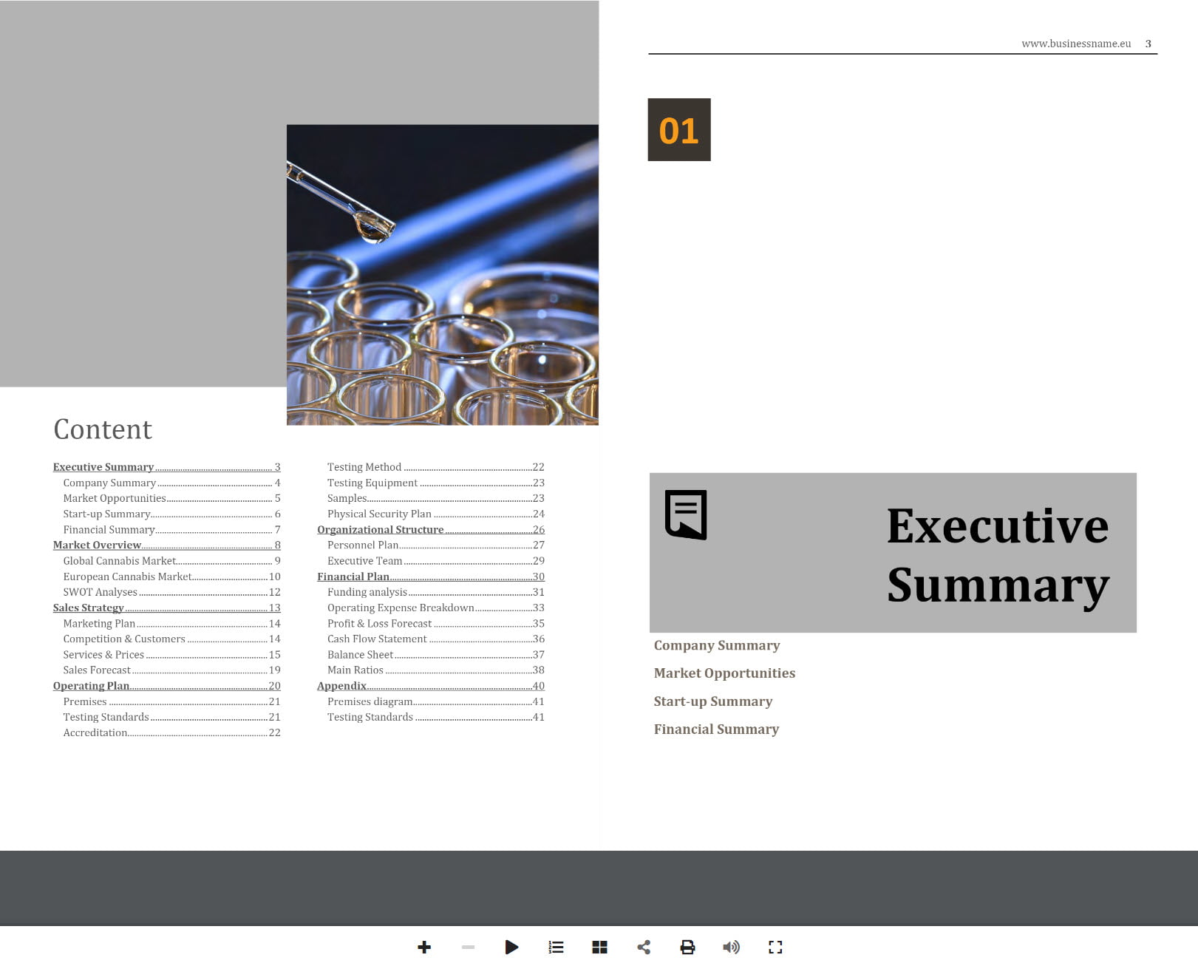1198x966 pixels.
Task: Open the Financial Plan contents link
Action: [353, 576]
